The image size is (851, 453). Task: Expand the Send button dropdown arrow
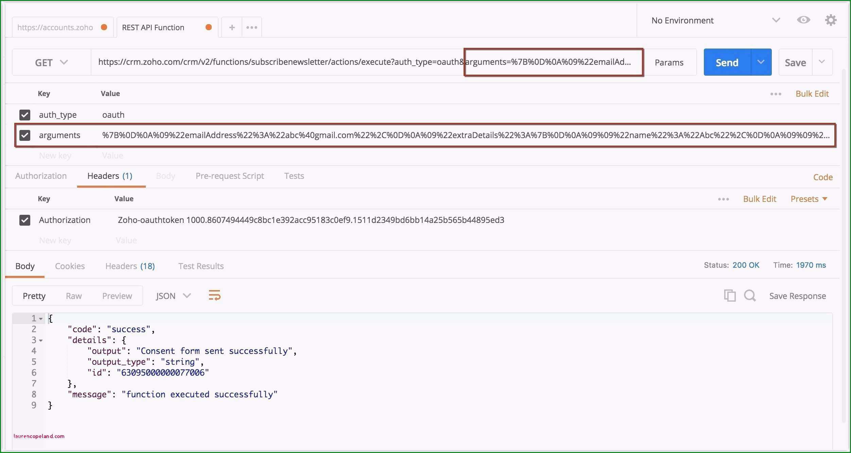[761, 62]
